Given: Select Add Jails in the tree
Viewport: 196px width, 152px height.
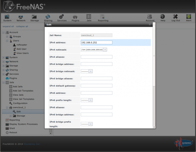Looking at the screenshot, I should click(x=18, y=86).
